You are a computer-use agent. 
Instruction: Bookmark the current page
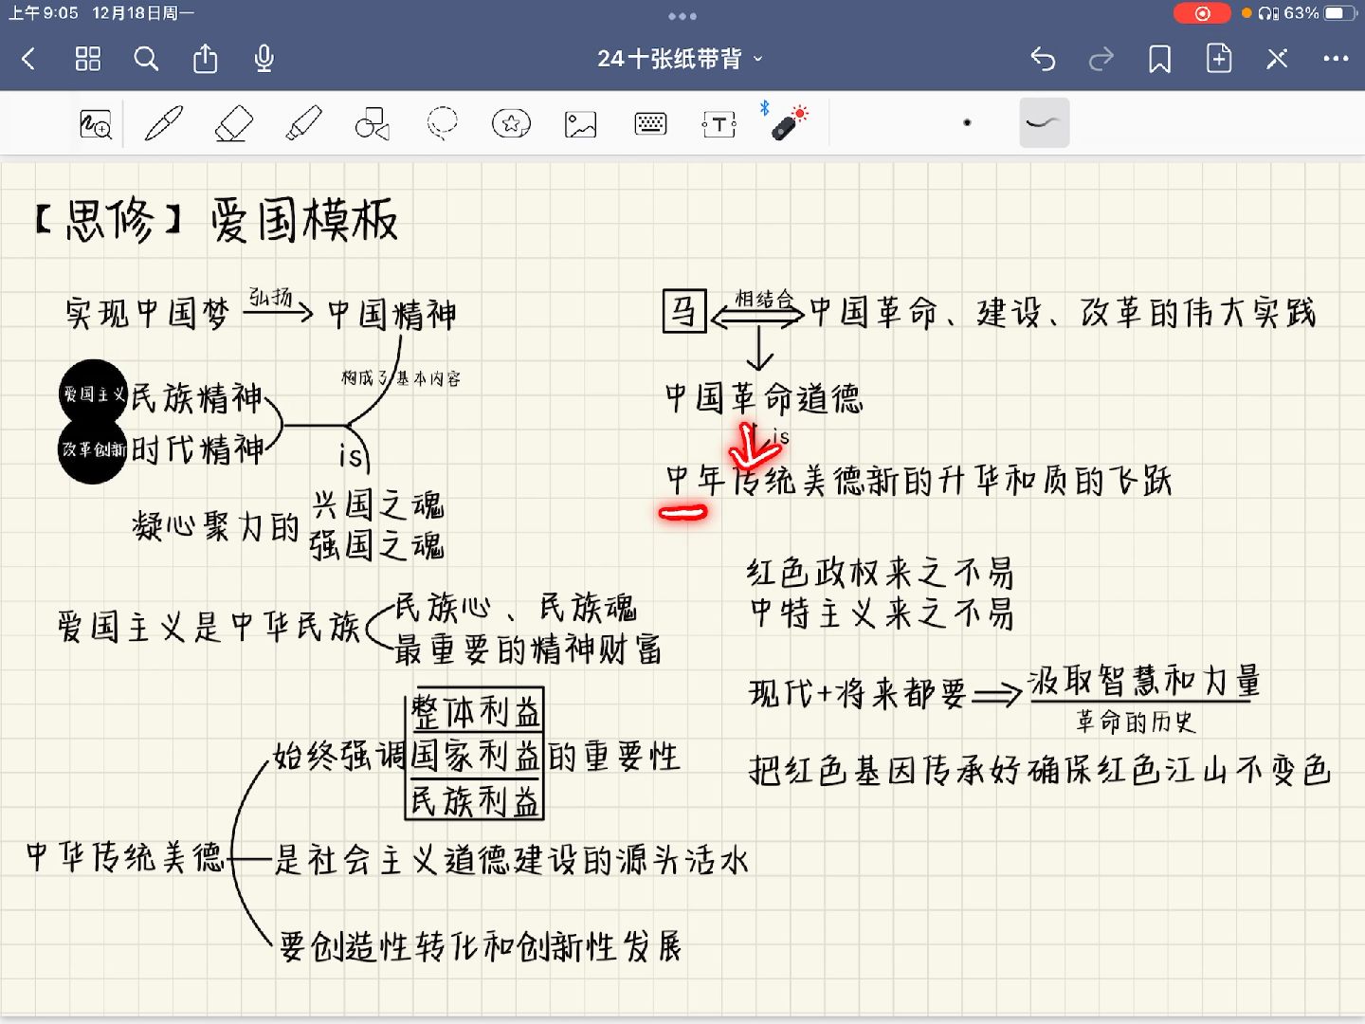coord(1159,59)
